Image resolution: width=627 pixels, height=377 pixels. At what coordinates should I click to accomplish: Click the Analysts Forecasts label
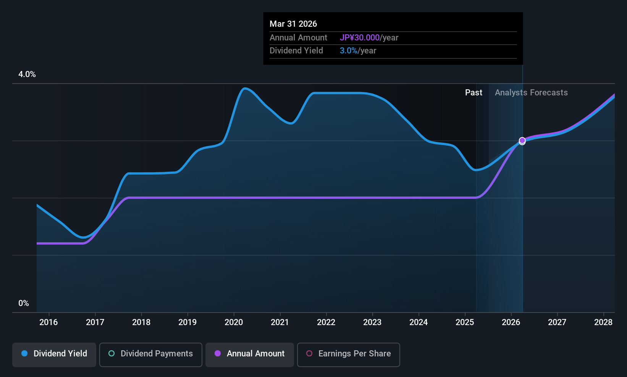[x=531, y=93]
